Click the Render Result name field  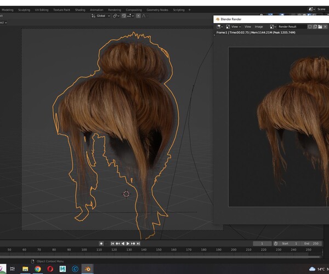pyautogui.click(x=292, y=27)
